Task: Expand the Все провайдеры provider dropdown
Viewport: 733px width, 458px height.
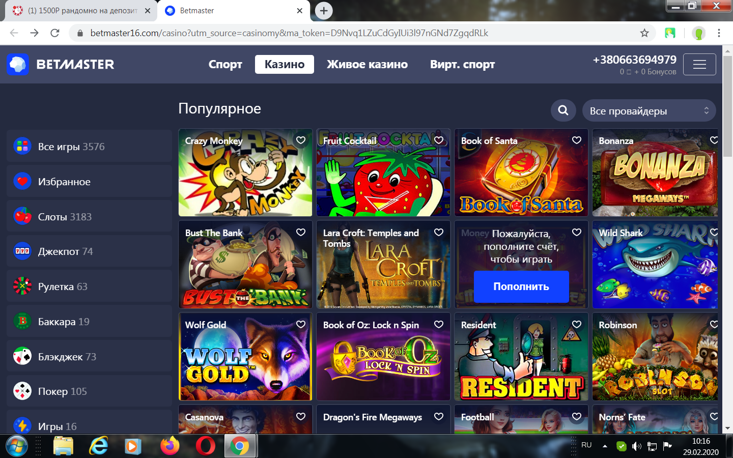Action: pyautogui.click(x=649, y=110)
